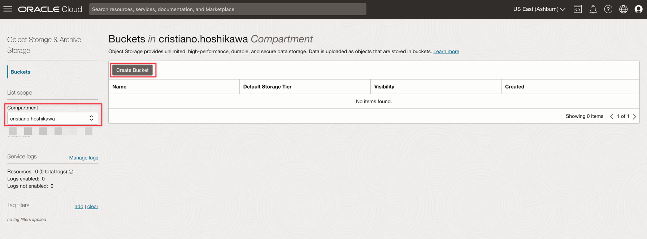Click add under Tag filters
Screen dimensions: 647x239
[x=79, y=206]
